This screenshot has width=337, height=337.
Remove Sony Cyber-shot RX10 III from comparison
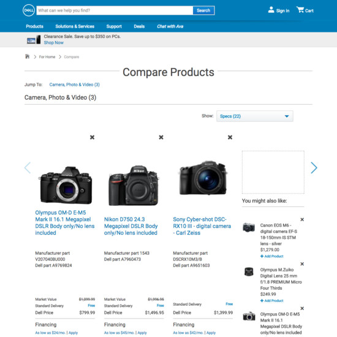[230, 137]
